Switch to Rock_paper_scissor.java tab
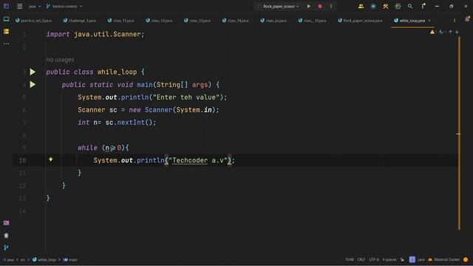Viewport: 473px width, 266px height. pos(360,21)
